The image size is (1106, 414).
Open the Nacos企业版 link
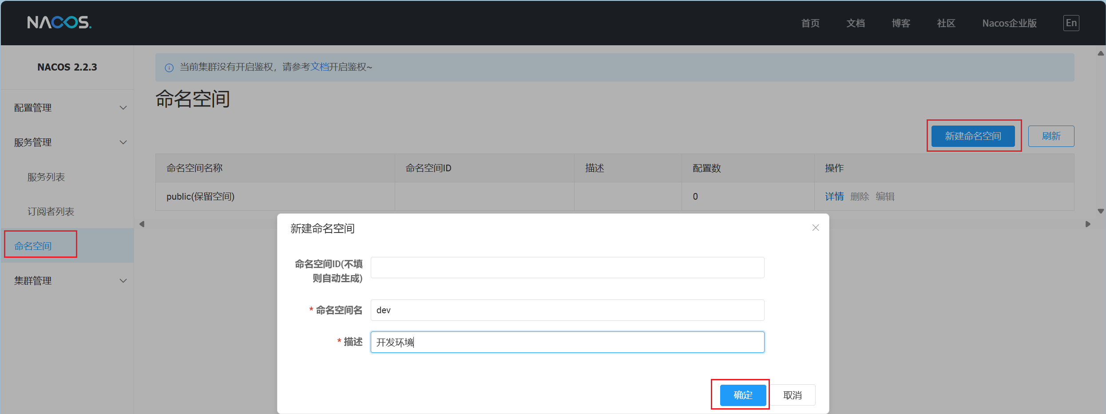coord(1009,23)
